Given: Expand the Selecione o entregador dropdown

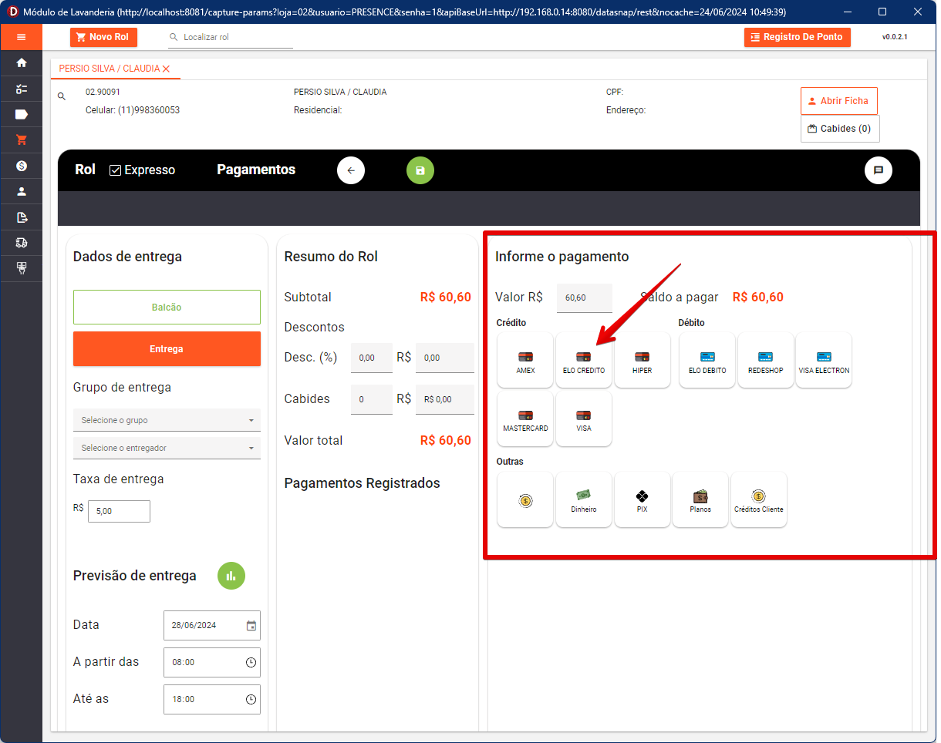Looking at the screenshot, I should pos(167,448).
